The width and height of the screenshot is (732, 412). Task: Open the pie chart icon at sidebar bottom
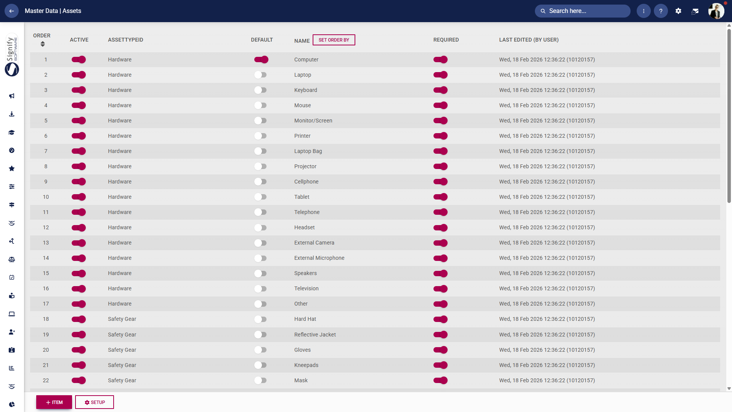[x=12, y=404]
